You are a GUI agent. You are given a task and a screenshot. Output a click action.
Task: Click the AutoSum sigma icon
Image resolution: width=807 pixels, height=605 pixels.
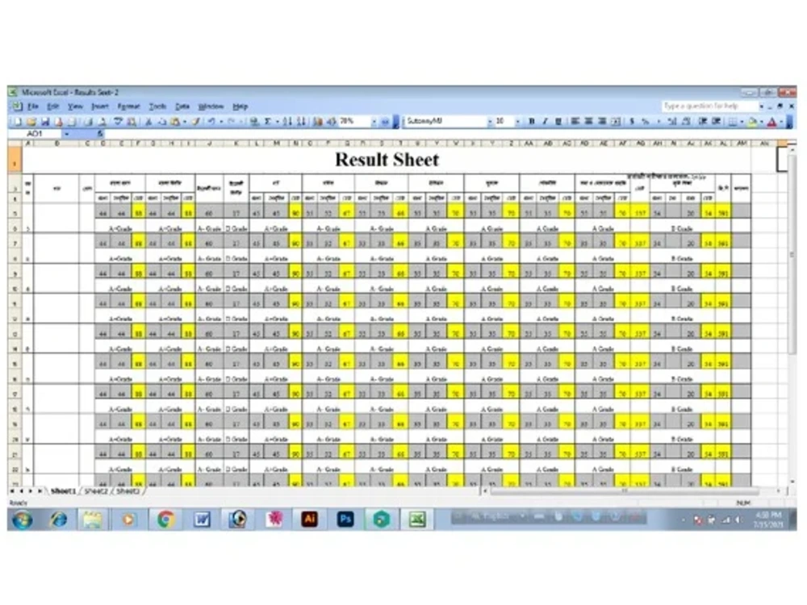pos(268,122)
